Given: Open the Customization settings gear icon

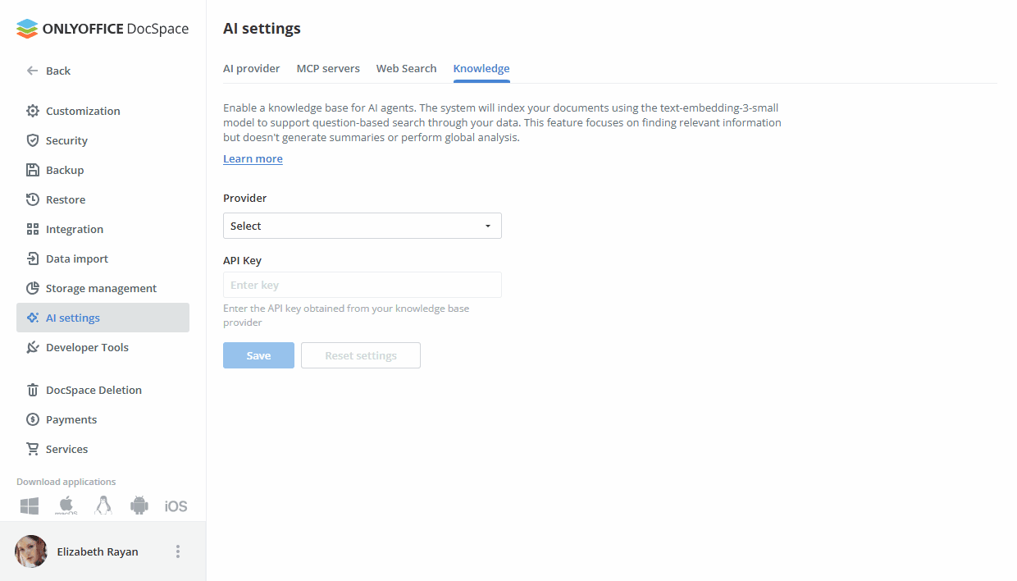Looking at the screenshot, I should tap(31, 110).
